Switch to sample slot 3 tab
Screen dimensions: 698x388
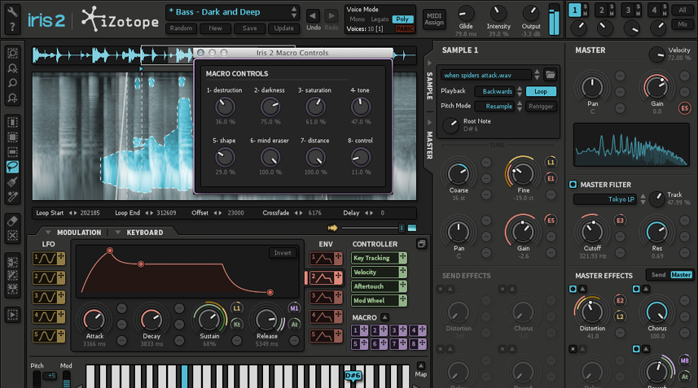click(628, 10)
